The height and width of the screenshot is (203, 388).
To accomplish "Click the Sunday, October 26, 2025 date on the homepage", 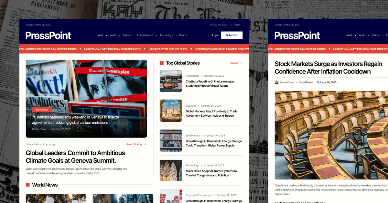I will click(x=38, y=25).
